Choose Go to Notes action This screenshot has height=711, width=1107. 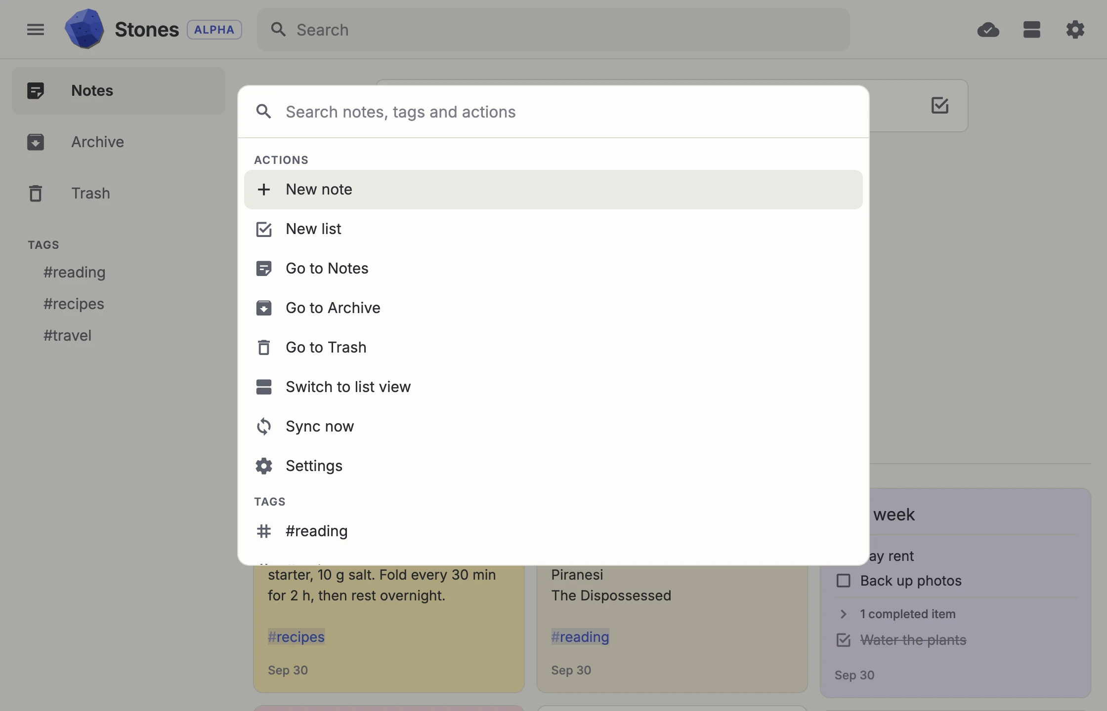point(553,269)
